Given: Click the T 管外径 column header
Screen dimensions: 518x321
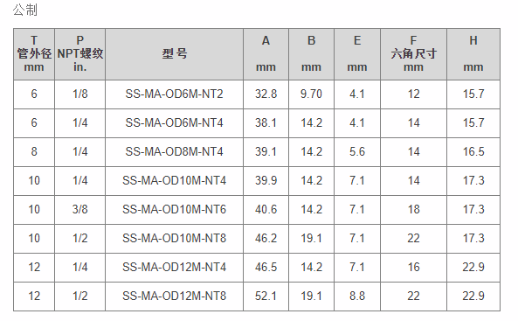Looking at the screenshot, I should [34, 54].
